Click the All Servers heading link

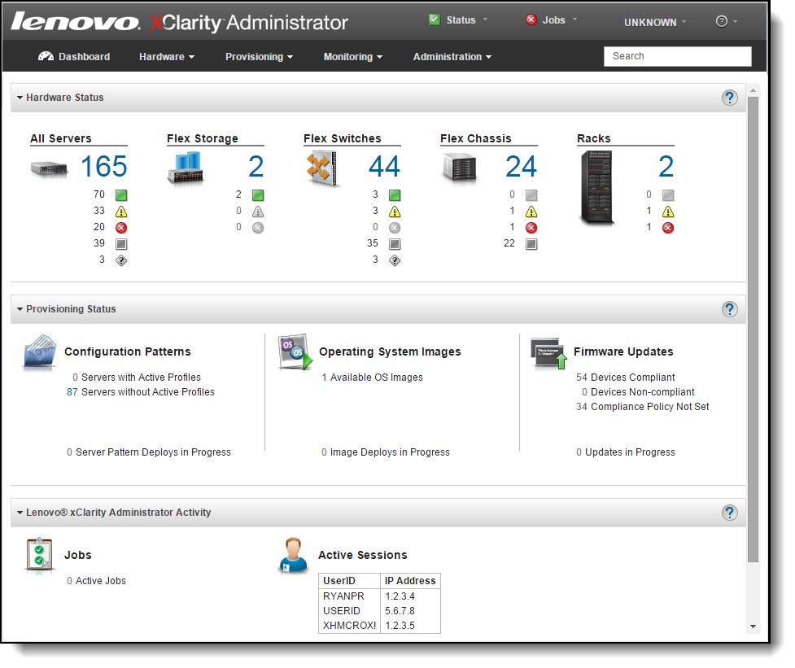click(61, 138)
